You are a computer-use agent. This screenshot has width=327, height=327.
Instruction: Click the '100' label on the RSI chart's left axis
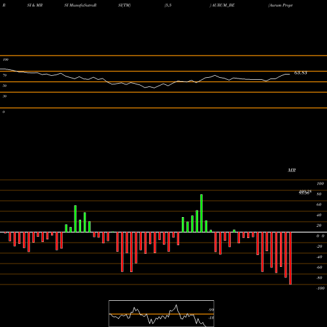pos(5,60)
